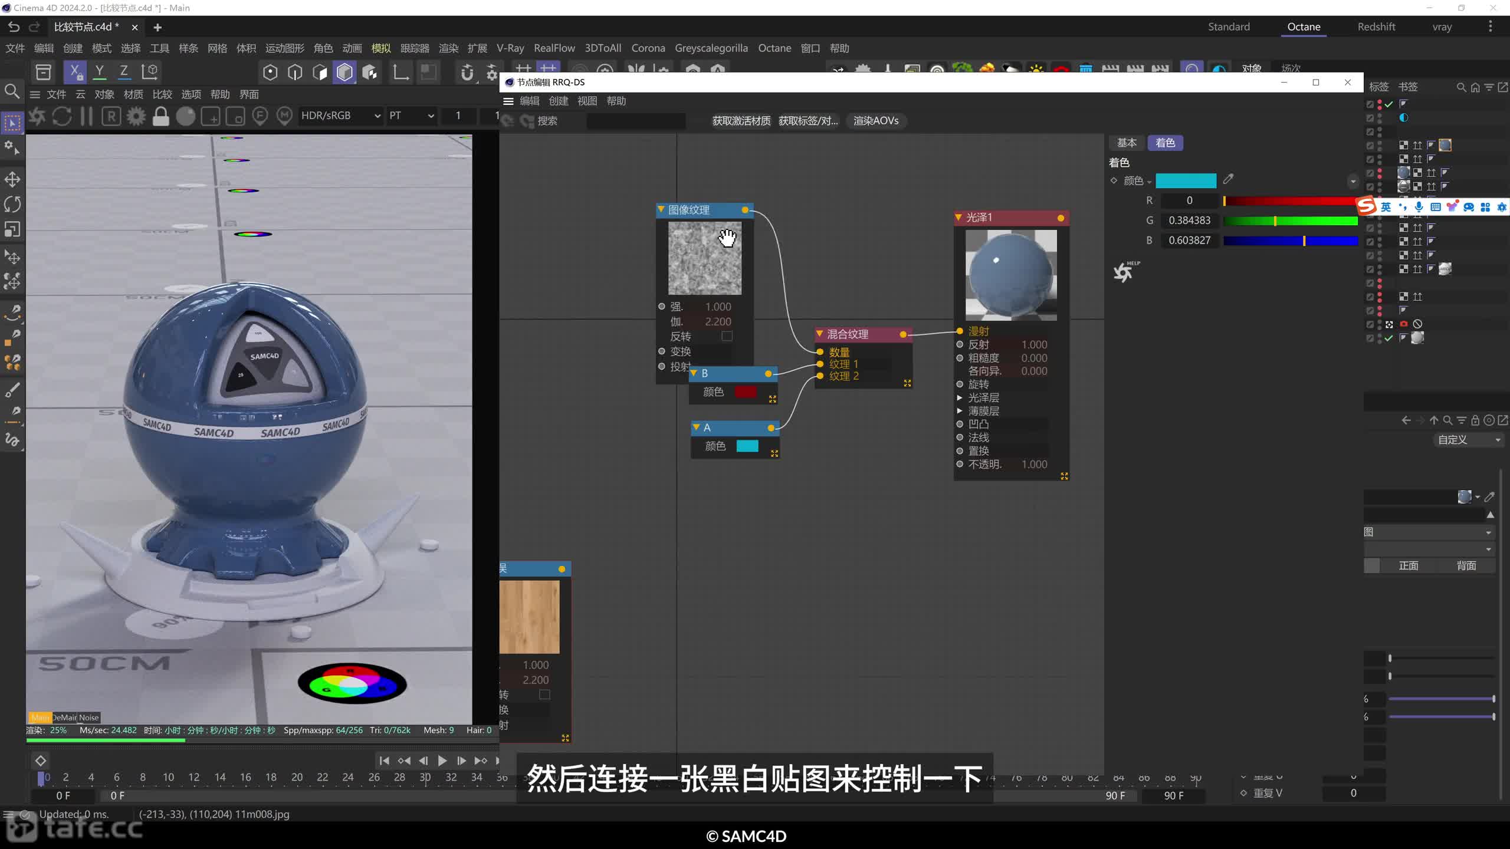This screenshot has width=1510, height=849.
Task: Click the cyan 颜色 swatch in 着色 panel
Action: (x=1186, y=180)
